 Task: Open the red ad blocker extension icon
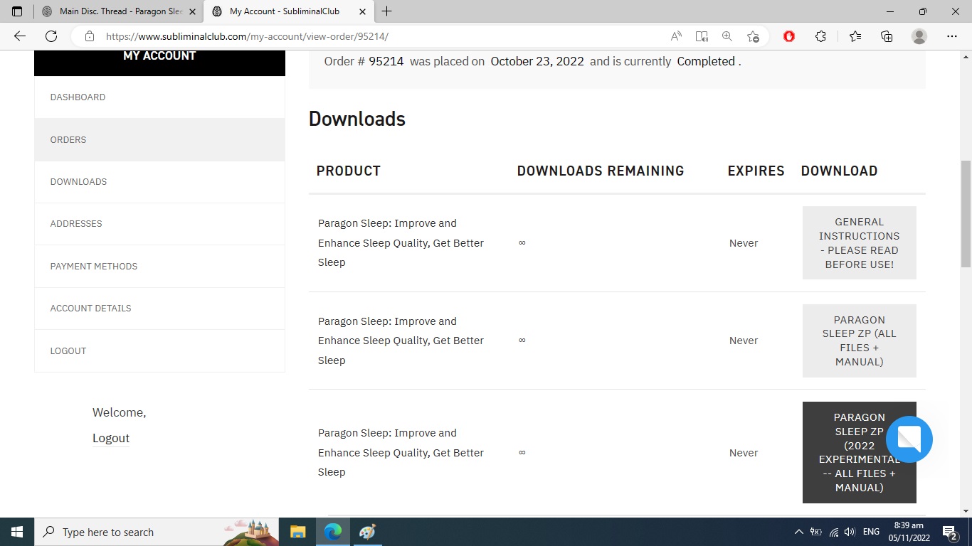coord(789,36)
